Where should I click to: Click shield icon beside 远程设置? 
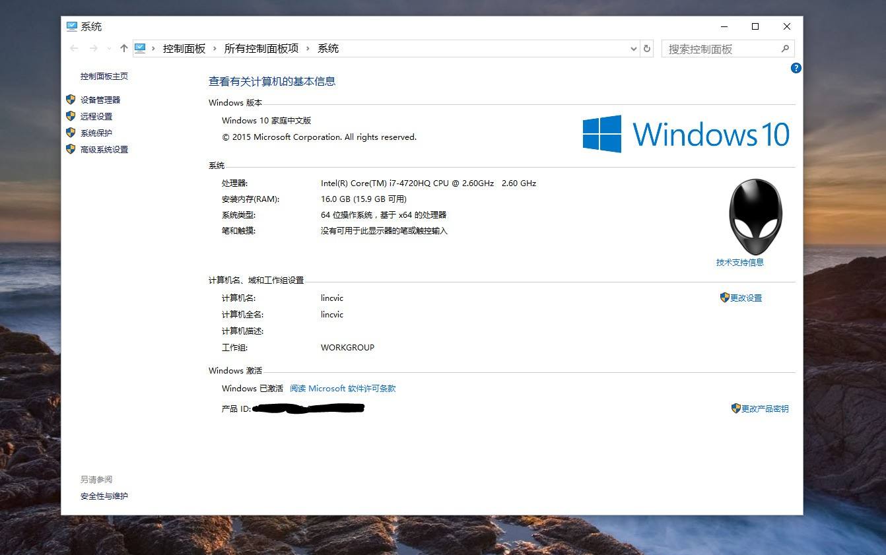coord(71,116)
